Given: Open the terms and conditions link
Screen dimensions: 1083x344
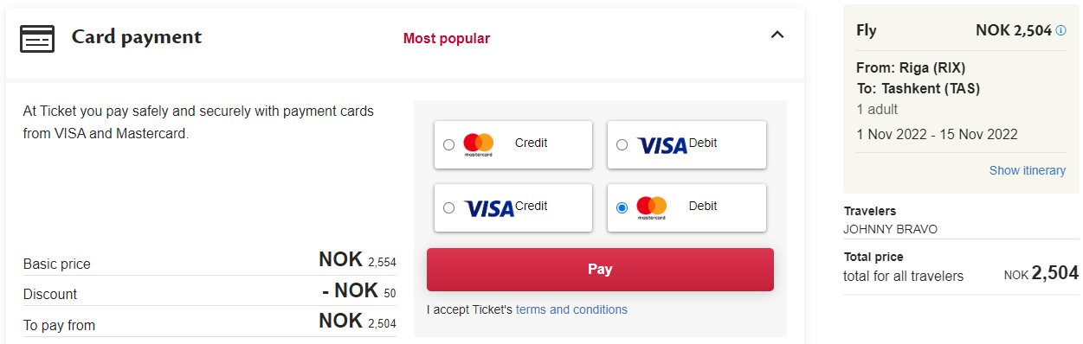Looking at the screenshot, I should click(x=571, y=309).
